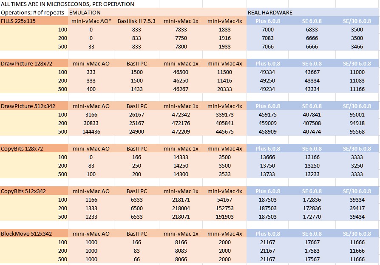Select the SE value 407474

click(x=312, y=132)
